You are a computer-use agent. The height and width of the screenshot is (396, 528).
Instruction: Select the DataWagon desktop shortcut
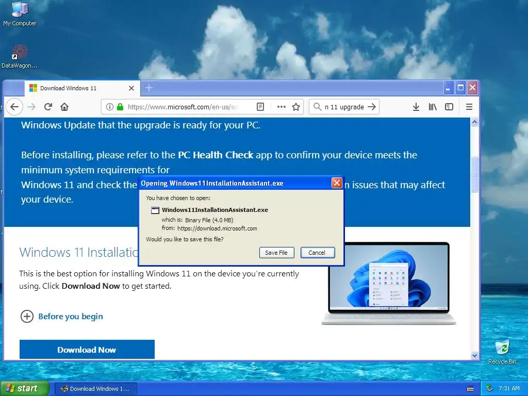click(x=20, y=57)
